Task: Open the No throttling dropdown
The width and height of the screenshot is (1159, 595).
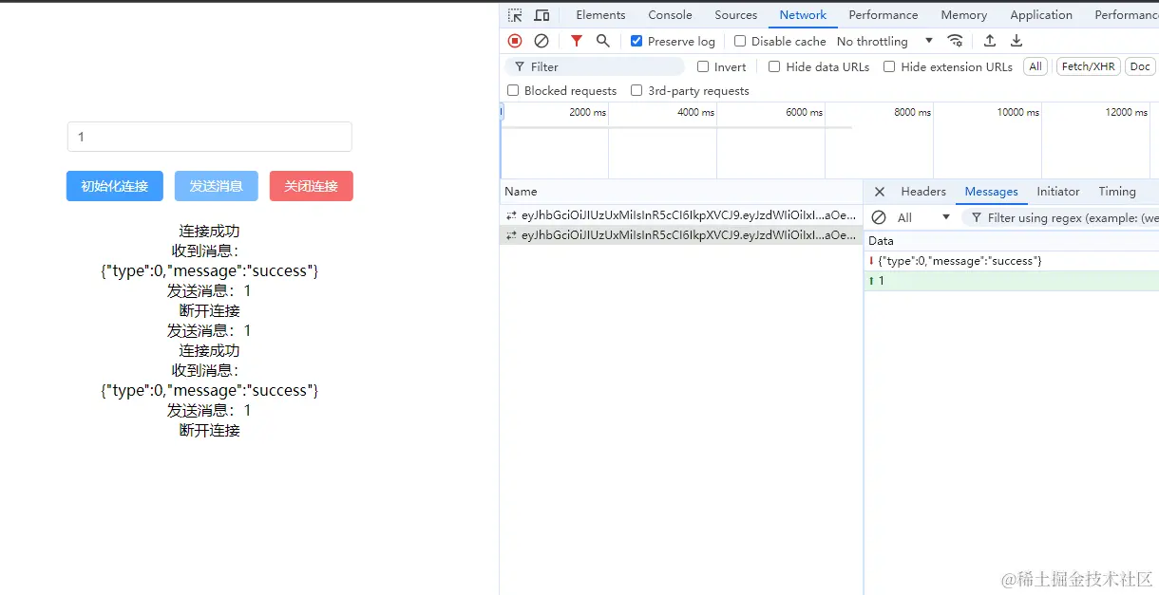Action: coord(884,41)
